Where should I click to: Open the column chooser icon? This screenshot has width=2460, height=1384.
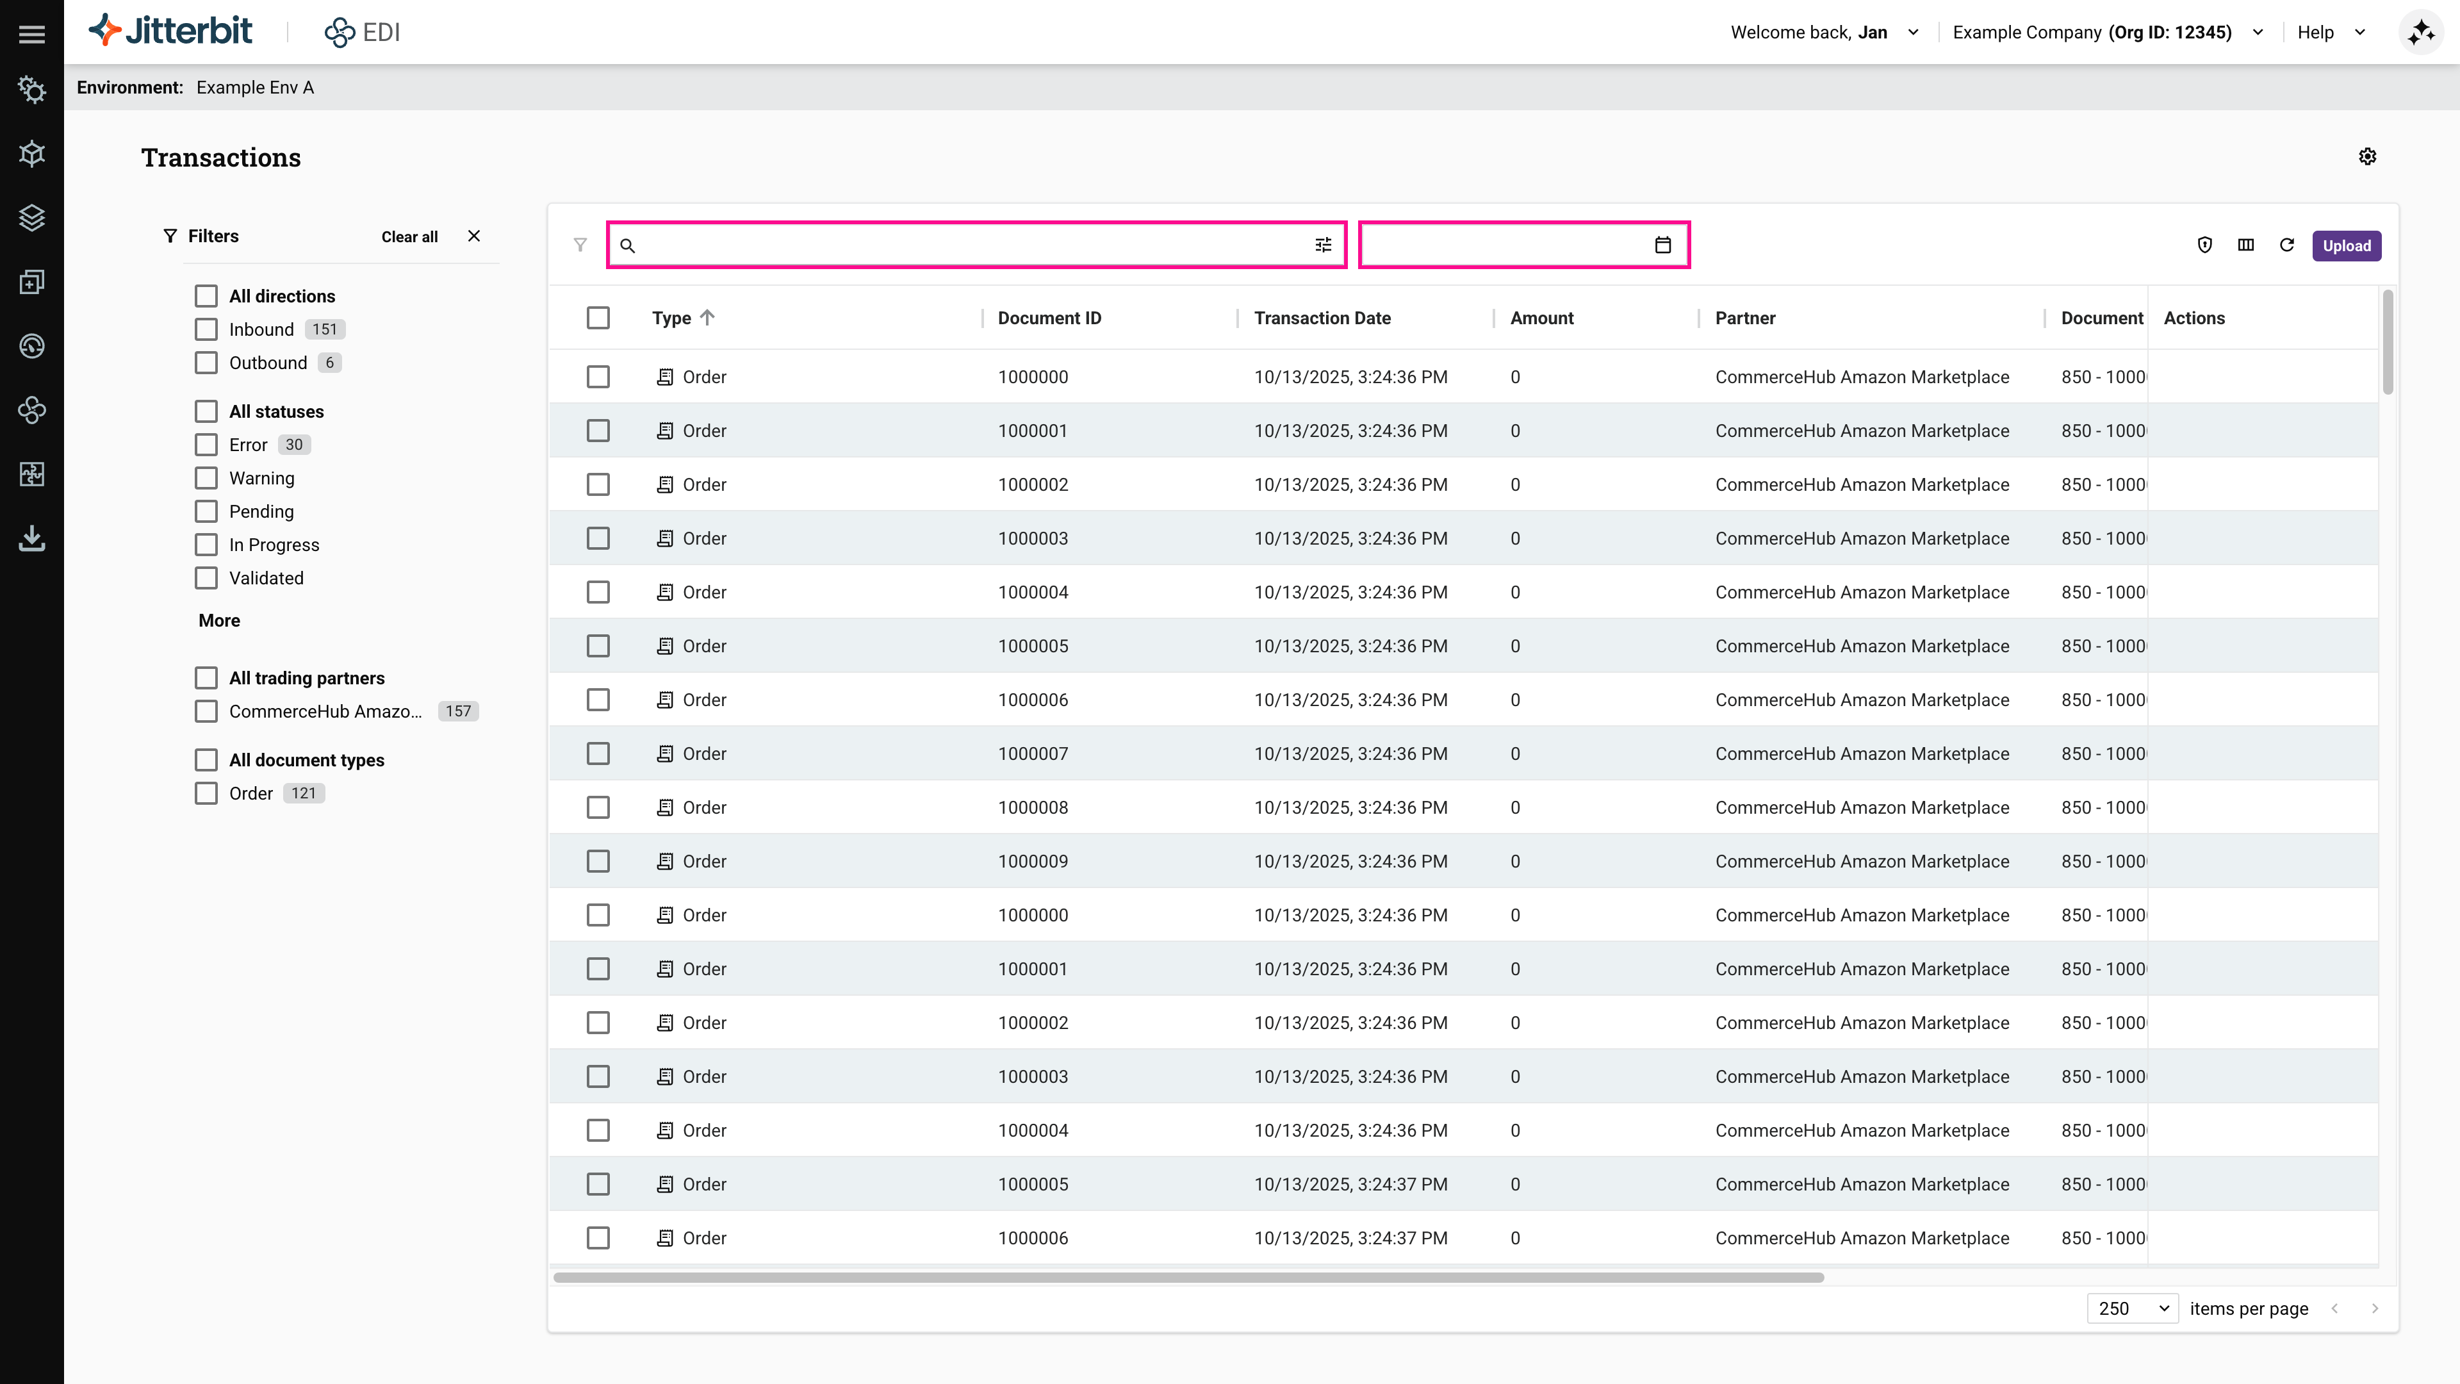click(2245, 245)
